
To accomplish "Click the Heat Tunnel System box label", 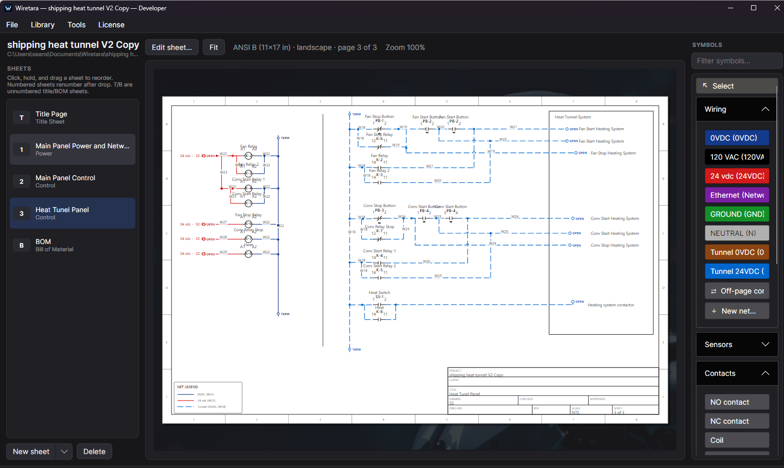I will (x=573, y=117).
